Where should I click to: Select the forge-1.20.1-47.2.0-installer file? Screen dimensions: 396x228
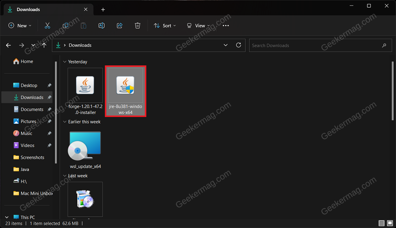coord(86,91)
